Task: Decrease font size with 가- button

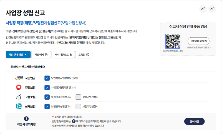Action: 212,9
